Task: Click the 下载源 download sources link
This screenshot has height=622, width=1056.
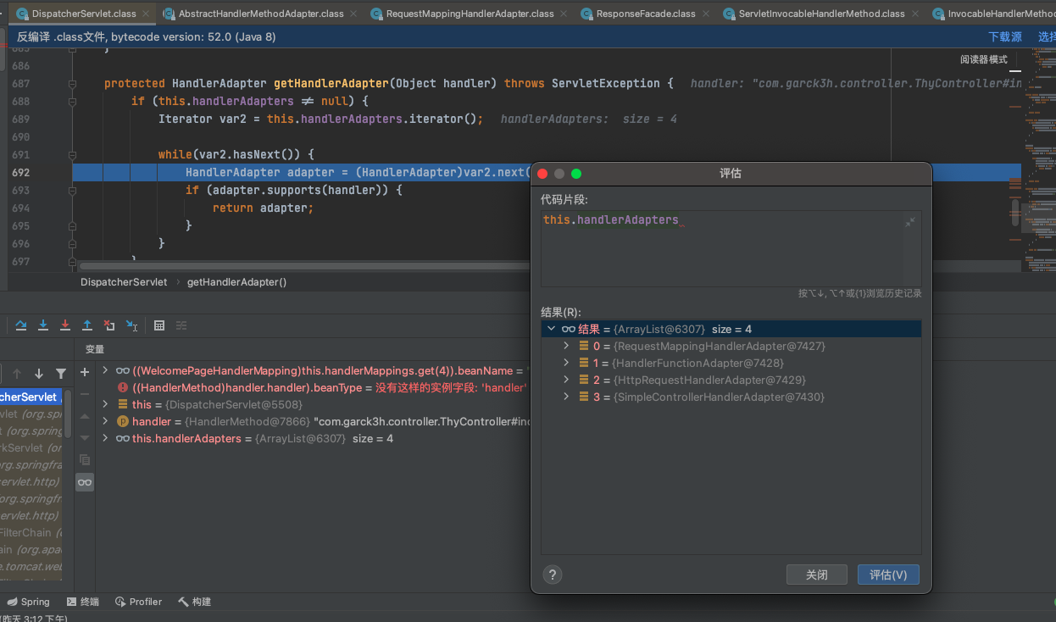Action: click(x=1004, y=37)
